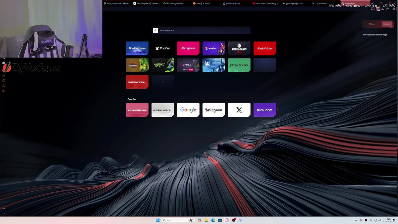The height and width of the screenshot is (224, 398).
Task: Click the Öneriler heading
Action: point(132,99)
